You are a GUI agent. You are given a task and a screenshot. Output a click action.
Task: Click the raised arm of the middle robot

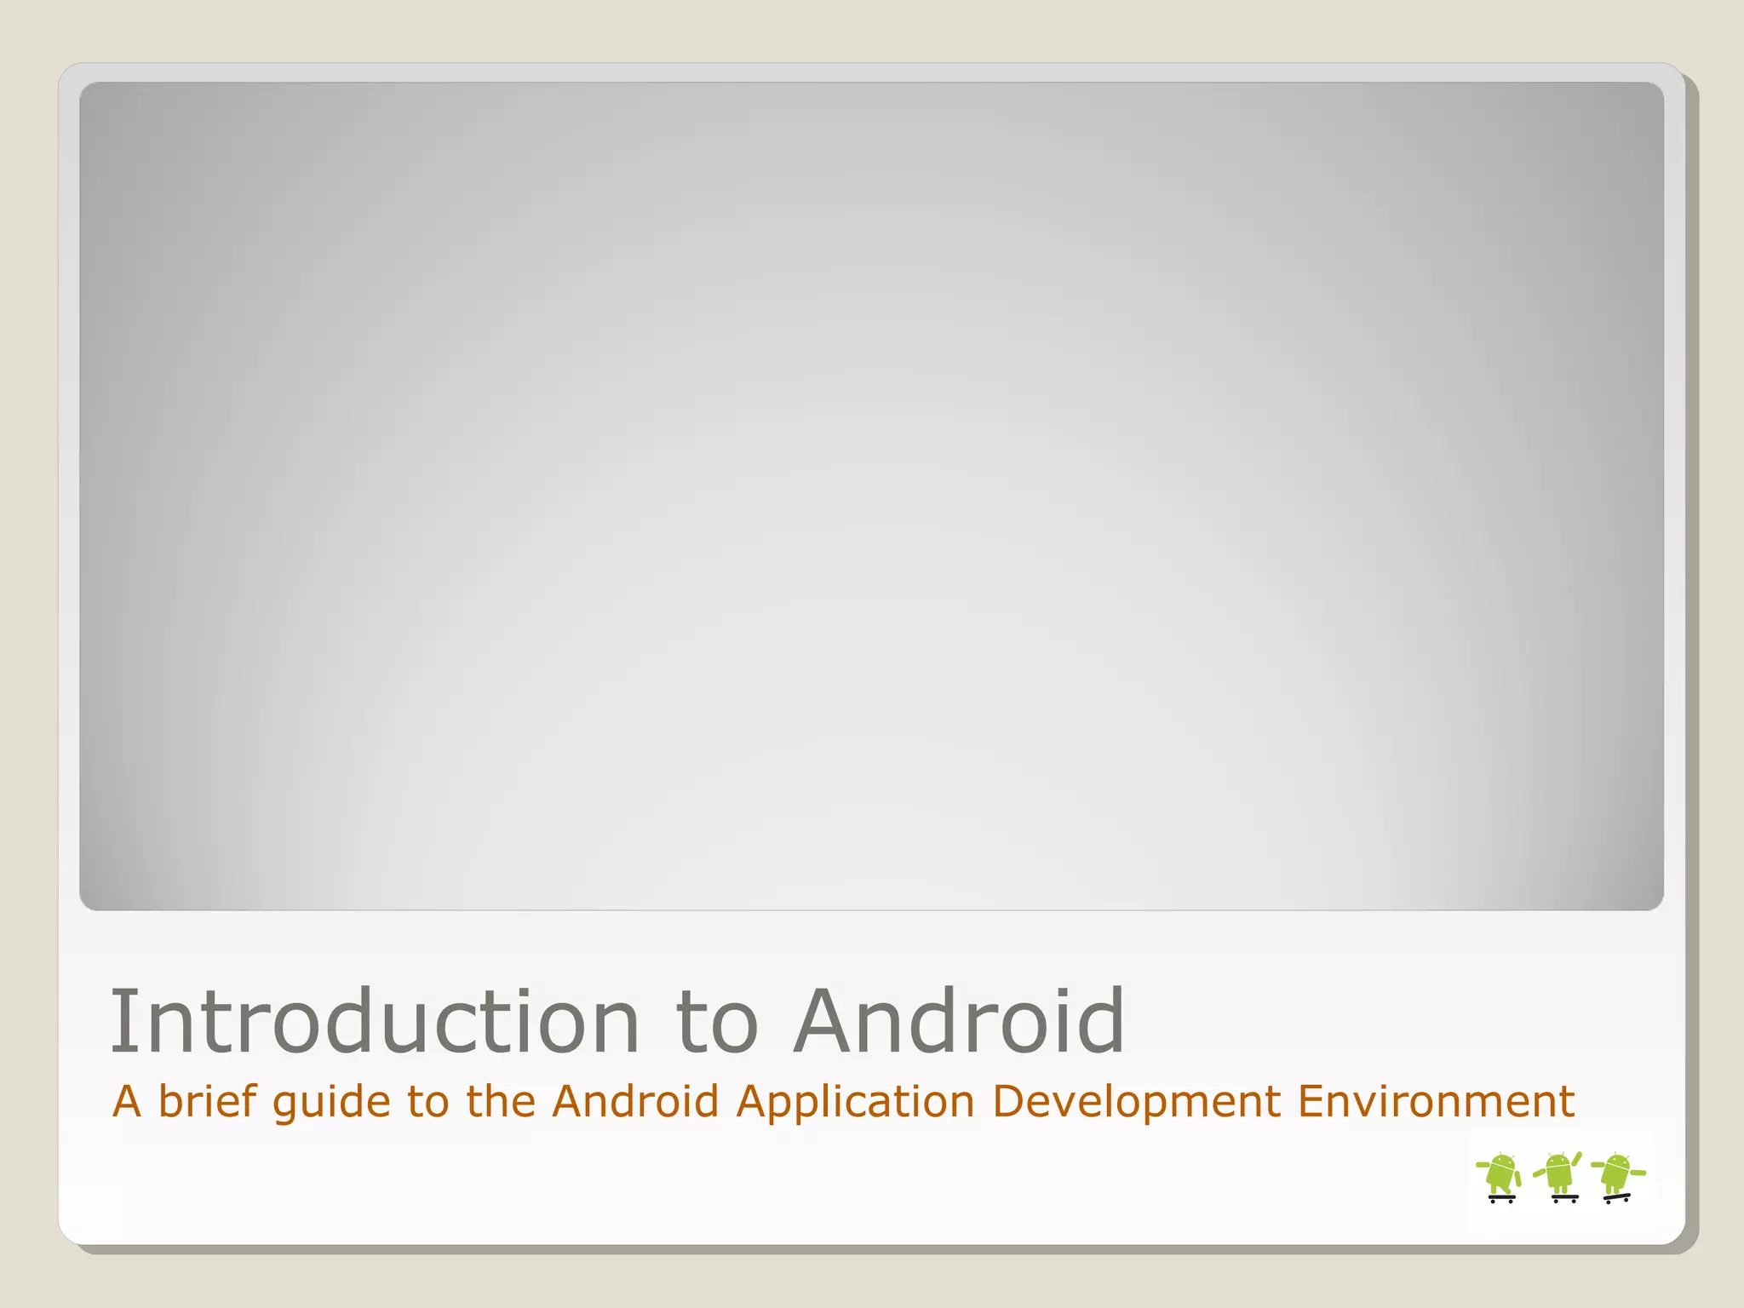click(1576, 1159)
